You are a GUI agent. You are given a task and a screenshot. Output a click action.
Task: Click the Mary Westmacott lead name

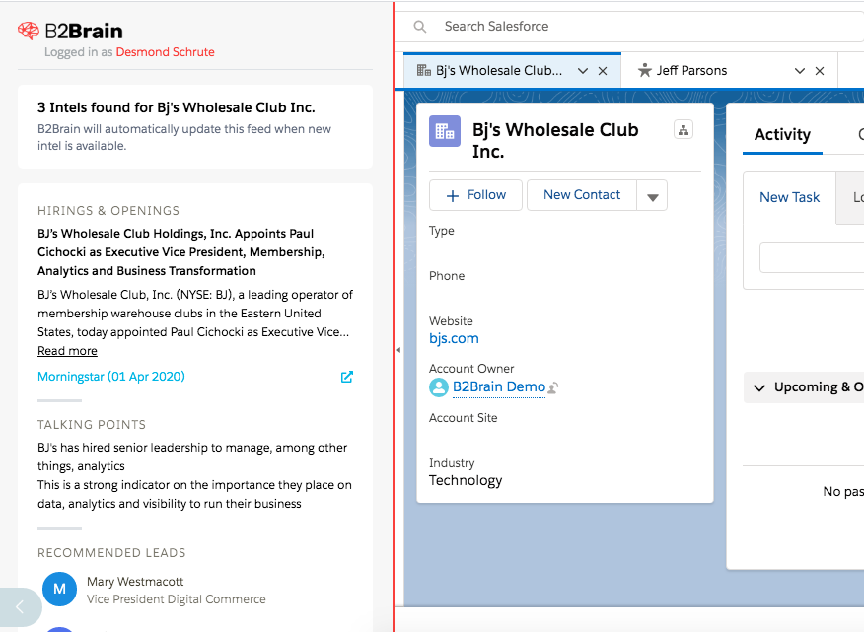click(x=135, y=582)
